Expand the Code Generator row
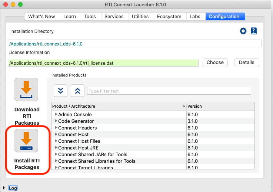 (56, 121)
